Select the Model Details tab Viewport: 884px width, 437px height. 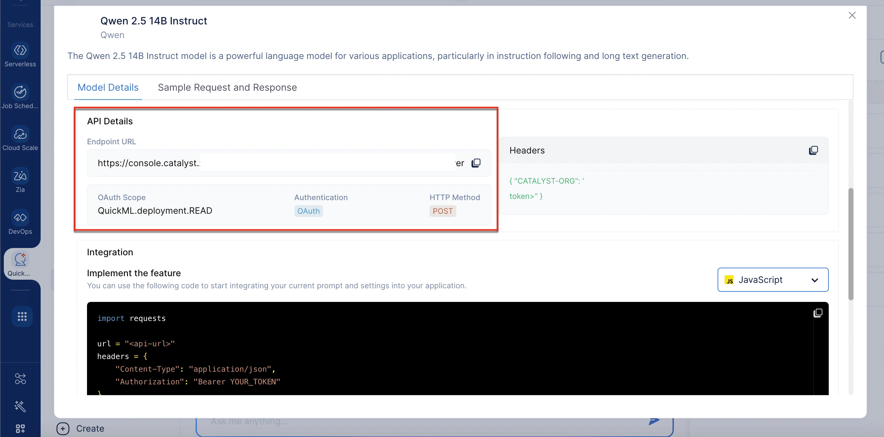tap(108, 88)
